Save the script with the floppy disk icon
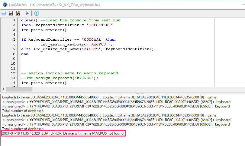 11,13
